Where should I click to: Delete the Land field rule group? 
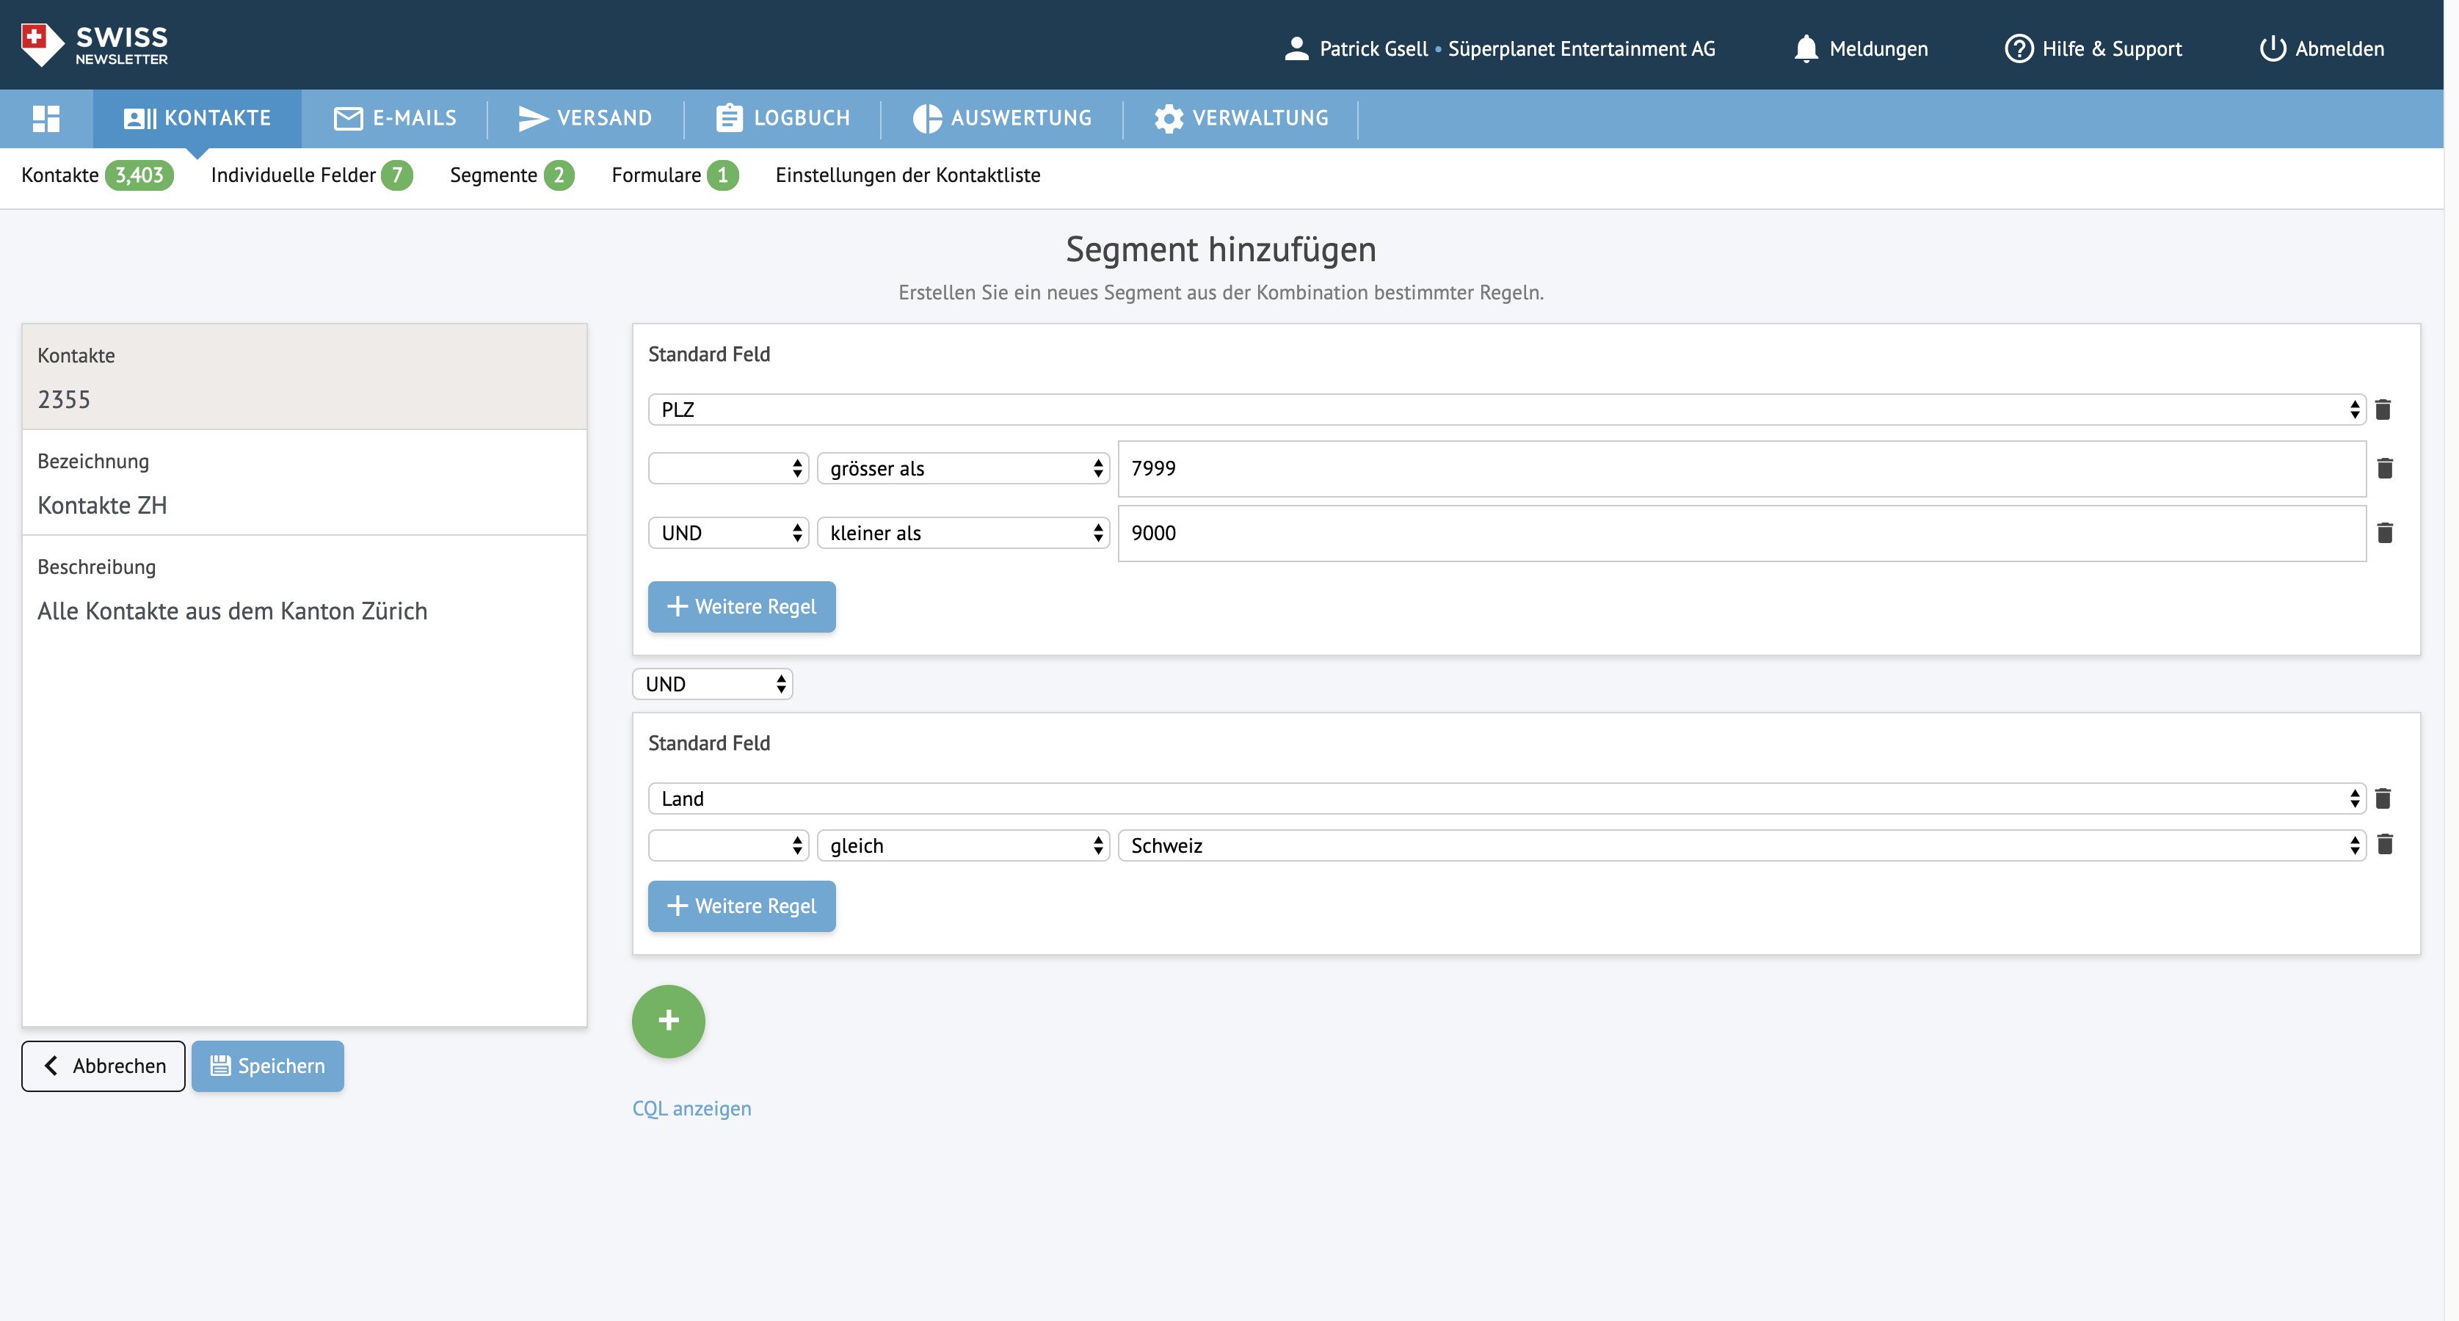tap(2383, 798)
